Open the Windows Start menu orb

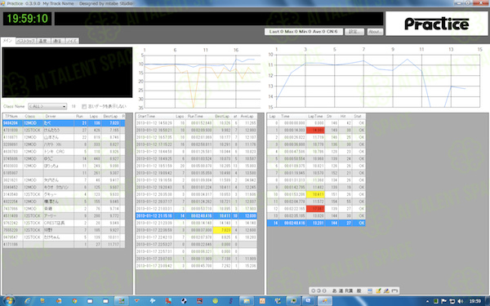point(8,301)
